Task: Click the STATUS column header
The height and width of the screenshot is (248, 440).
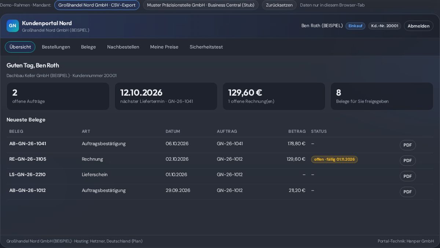Action: (319, 131)
